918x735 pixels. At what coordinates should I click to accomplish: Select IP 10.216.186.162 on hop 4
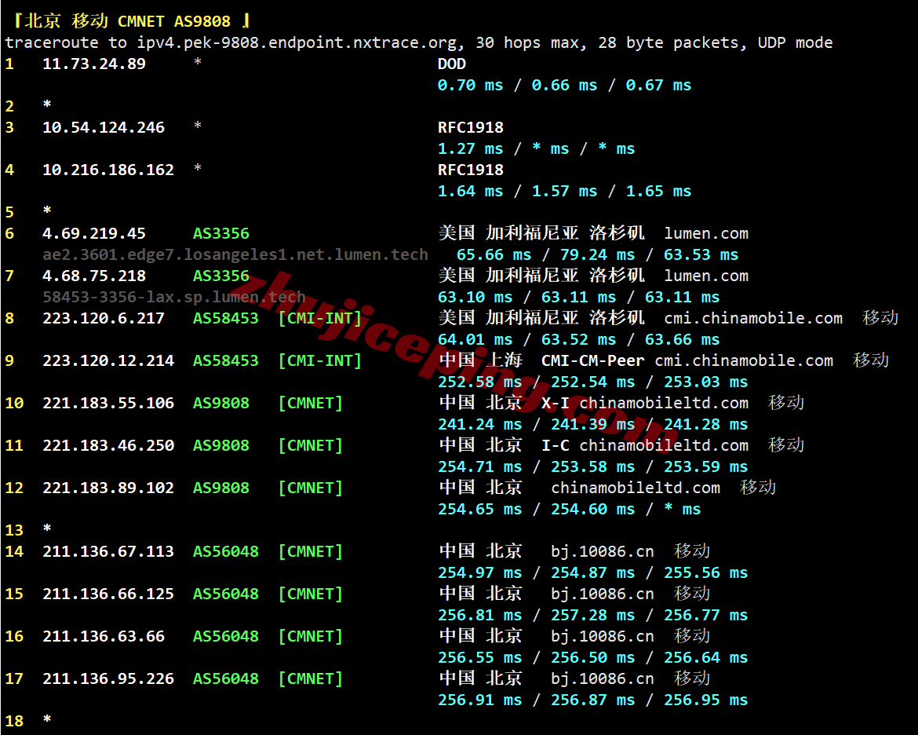pyautogui.click(x=107, y=170)
